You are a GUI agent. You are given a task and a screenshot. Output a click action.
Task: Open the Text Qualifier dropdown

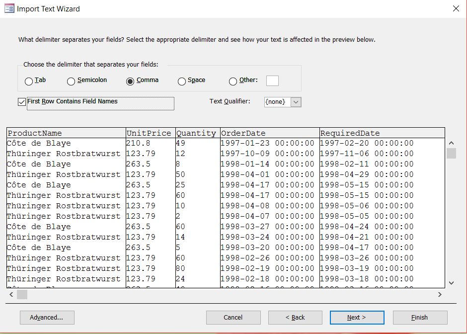coord(296,102)
